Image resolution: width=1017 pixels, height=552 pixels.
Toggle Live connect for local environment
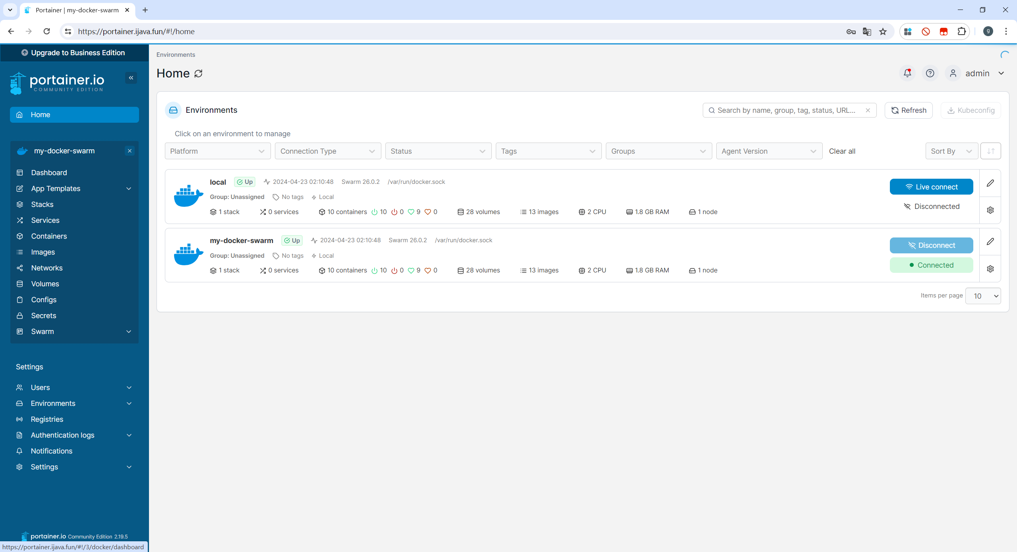coord(931,187)
